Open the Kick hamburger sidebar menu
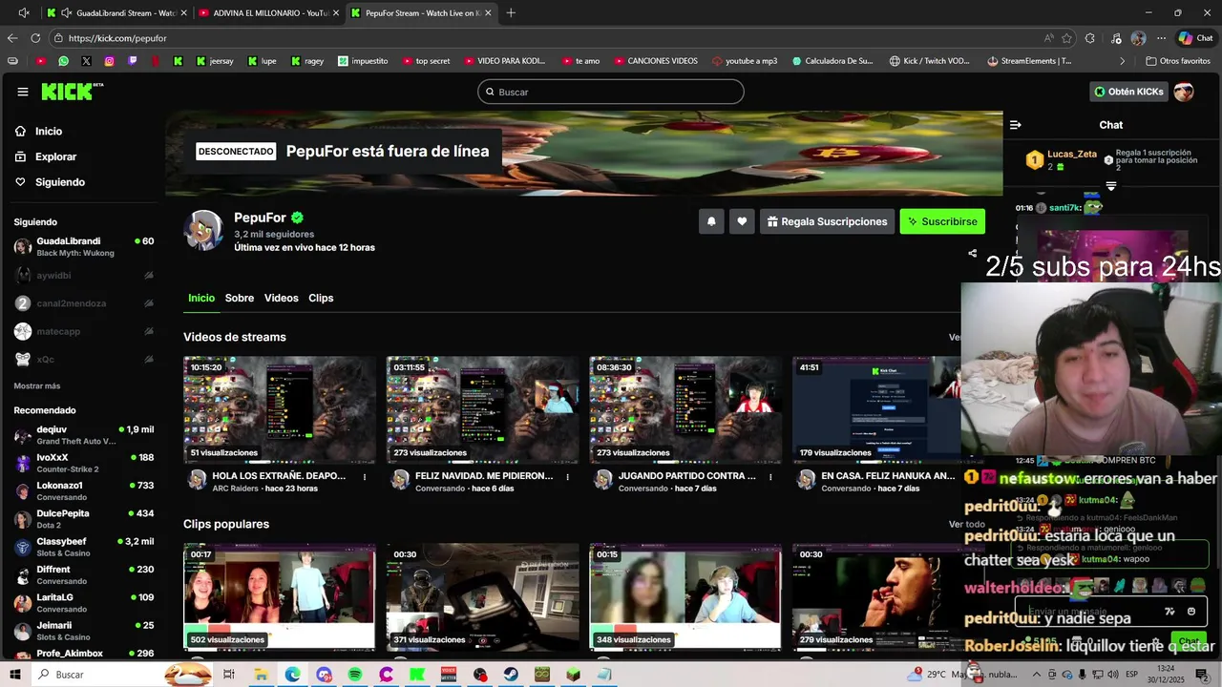 pos(23,92)
